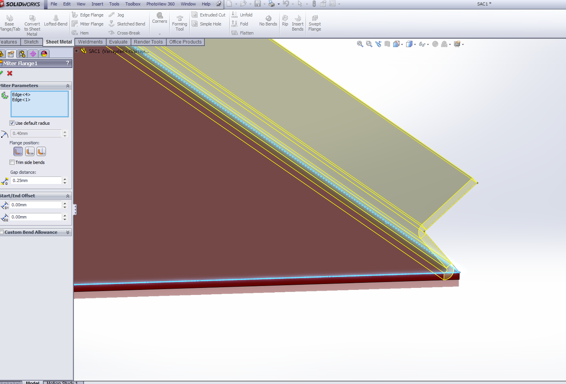The height and width of the screenshot is (384, 566).
Task: Open the DisplayManager tab icon
Action: tap(44, 54)
